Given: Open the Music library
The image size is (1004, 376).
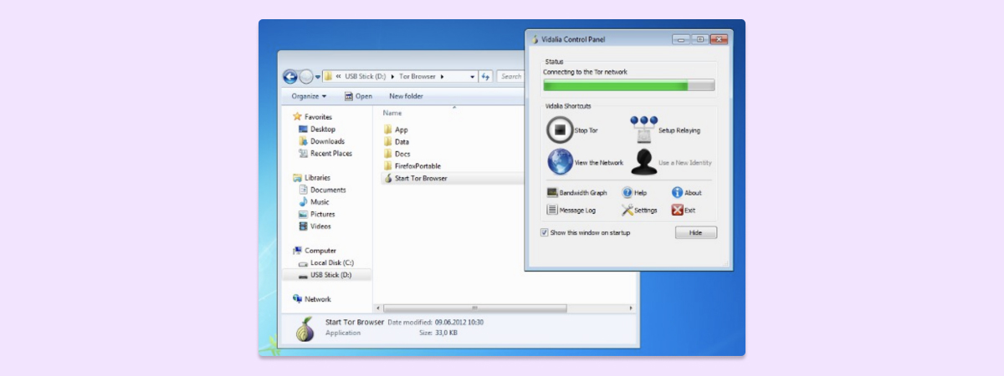Looking at the screenshot, I should click(314, 202).
